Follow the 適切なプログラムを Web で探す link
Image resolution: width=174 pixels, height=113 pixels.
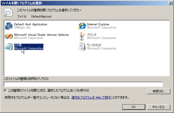91,98
